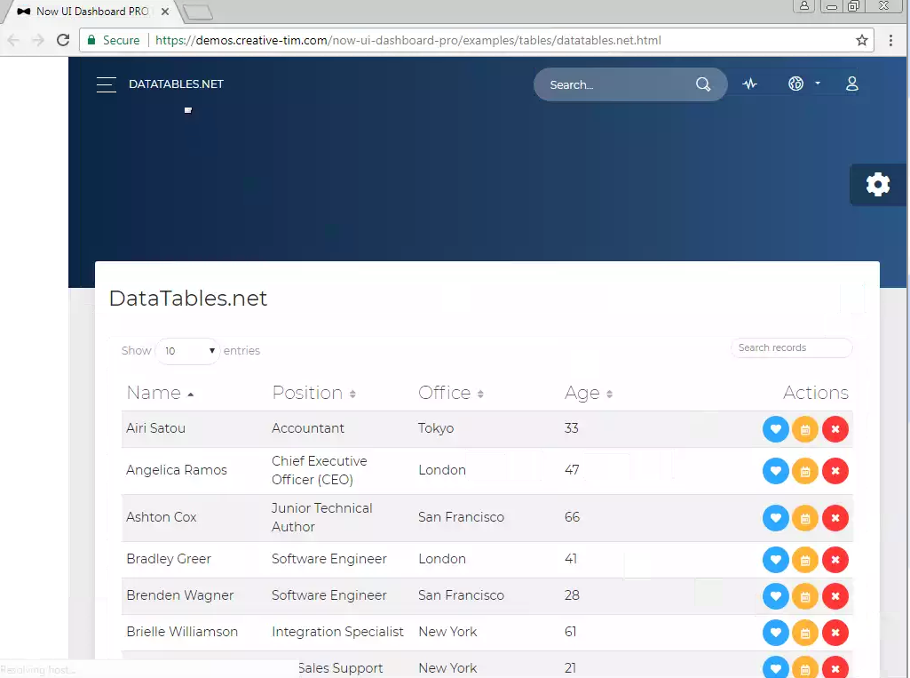
Task: Start a search using the magnifier icon
Action: (703, 84)
